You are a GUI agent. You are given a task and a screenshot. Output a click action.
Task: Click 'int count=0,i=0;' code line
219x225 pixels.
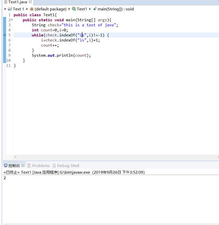click(50, 30)
